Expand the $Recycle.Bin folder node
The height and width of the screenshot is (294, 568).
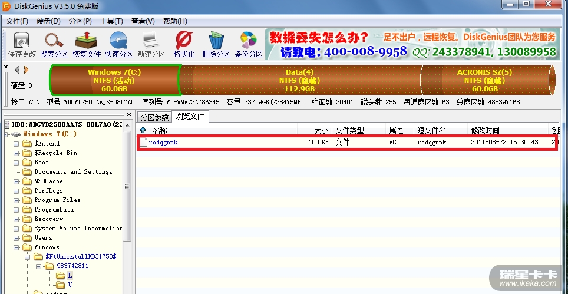coord(16,153)
